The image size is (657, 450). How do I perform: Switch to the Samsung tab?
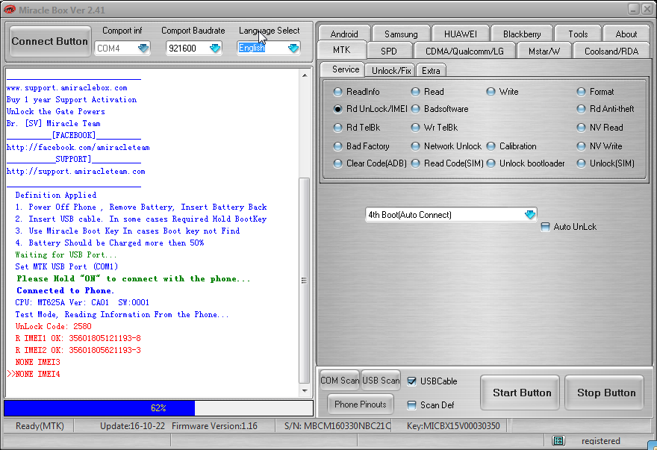coord(401,34)
